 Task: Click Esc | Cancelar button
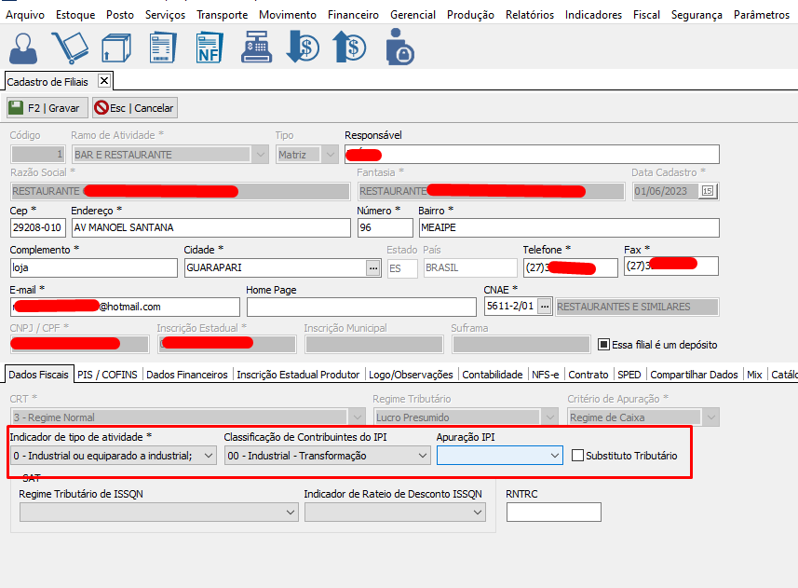point(134,108)
